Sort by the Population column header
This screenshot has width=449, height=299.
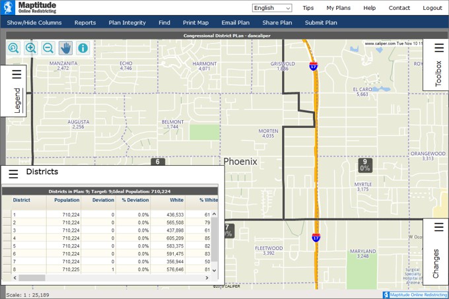click(x=67, y=200)
